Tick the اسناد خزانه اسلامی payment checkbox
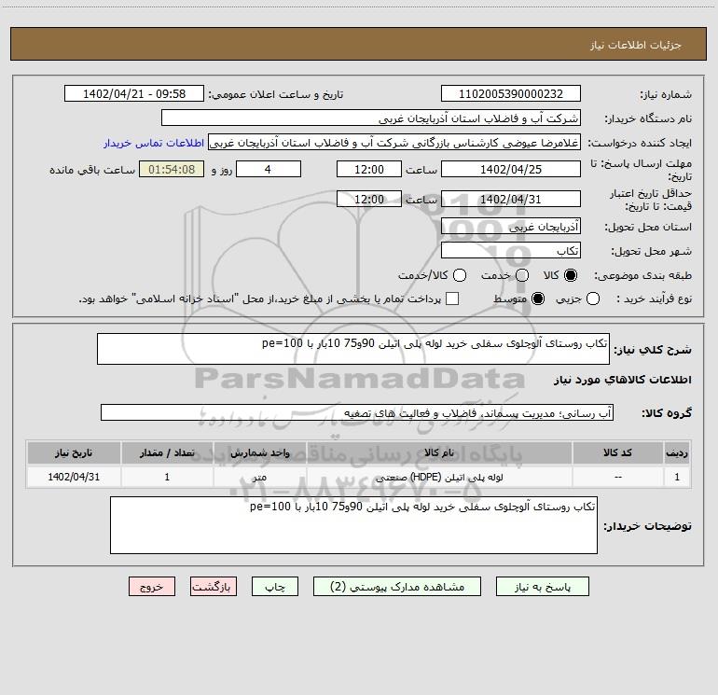Viewport: 718px width, 695px height. (452, 299)
